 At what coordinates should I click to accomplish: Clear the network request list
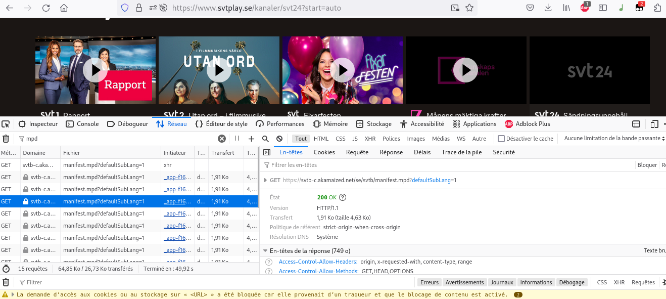click(6, 139)
